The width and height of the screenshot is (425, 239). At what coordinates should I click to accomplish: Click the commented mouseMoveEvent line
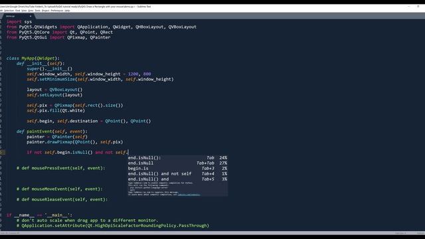(60, 189)
